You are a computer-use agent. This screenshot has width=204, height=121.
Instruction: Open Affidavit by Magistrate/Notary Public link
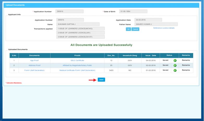click(77, 65)
